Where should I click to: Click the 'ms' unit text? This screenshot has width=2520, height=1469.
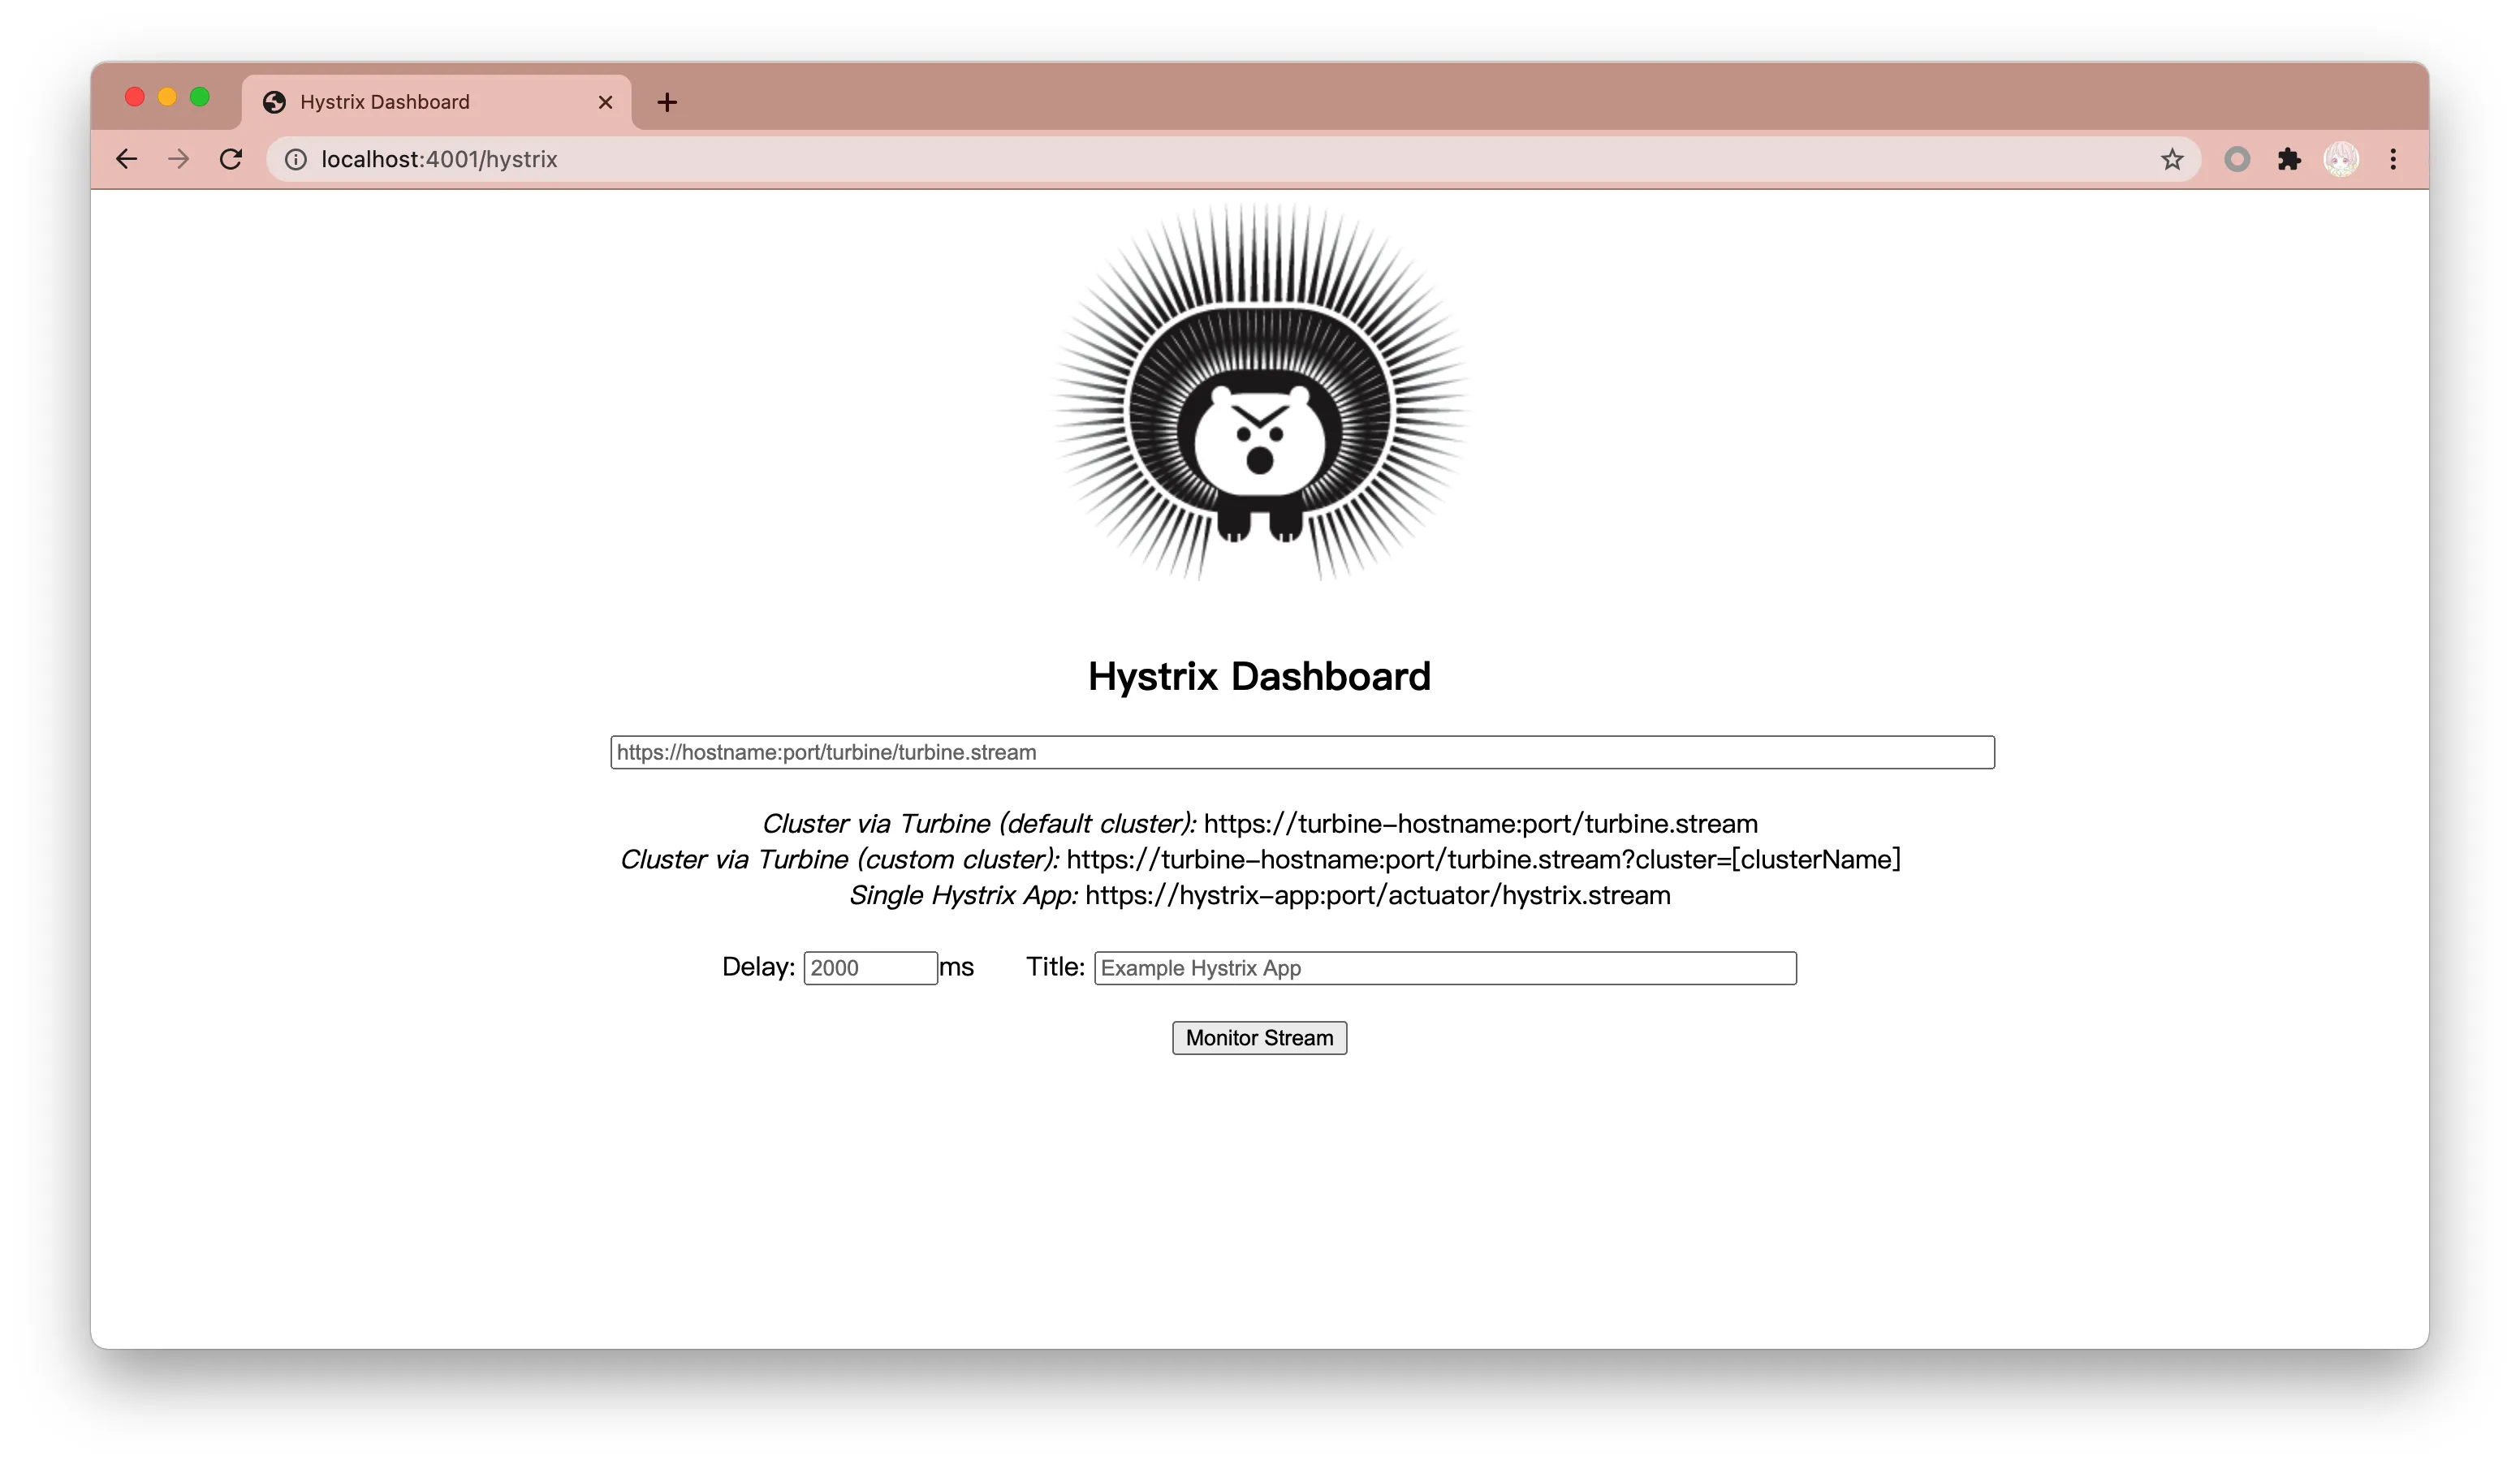957,967
